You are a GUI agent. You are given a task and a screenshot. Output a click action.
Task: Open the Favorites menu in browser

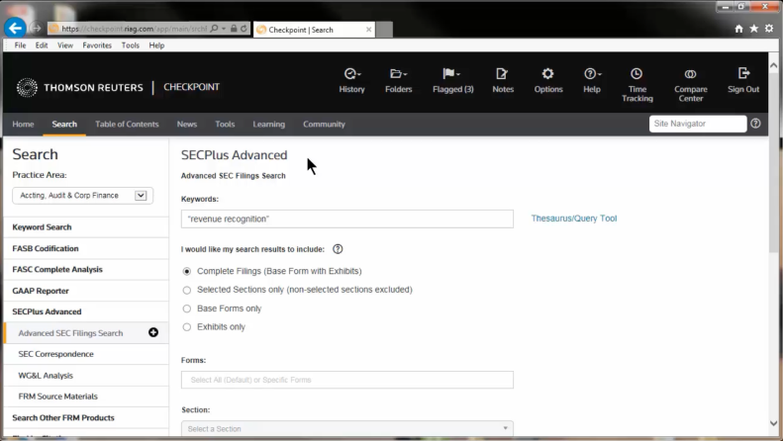click(97, 45)
